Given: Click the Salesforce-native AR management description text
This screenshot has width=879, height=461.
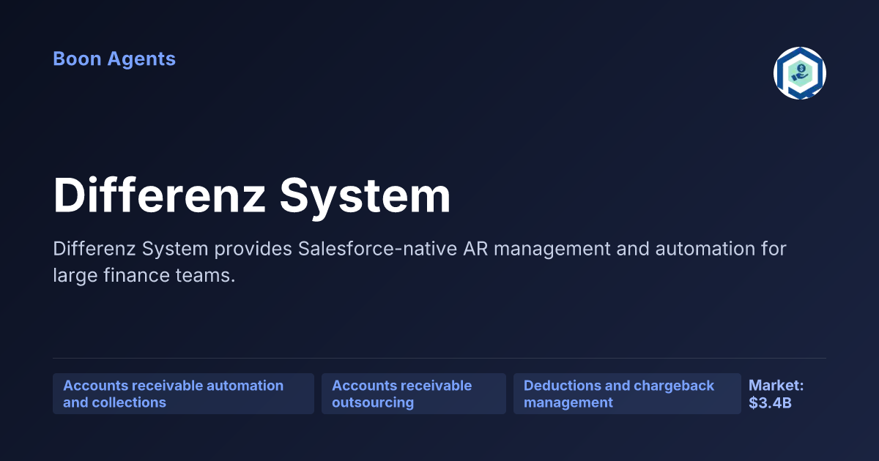Looking at the screenshot, I should pyautogui.click(x=420, y=262).
